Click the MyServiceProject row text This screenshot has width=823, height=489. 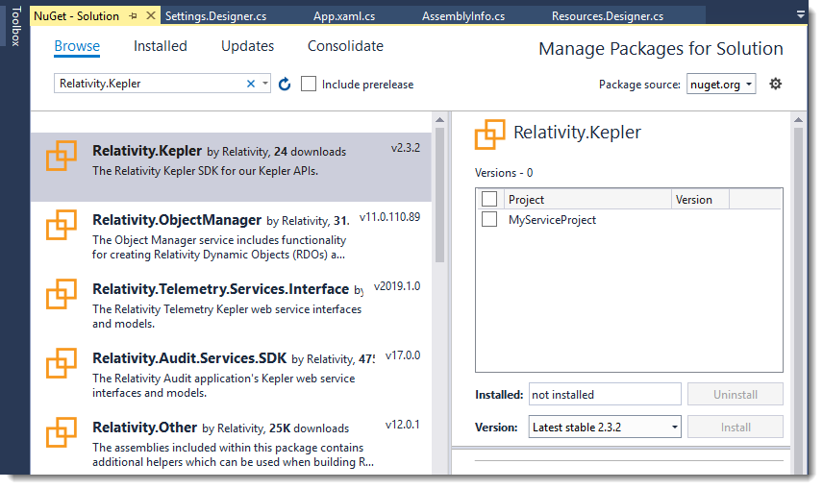[552, 220]
